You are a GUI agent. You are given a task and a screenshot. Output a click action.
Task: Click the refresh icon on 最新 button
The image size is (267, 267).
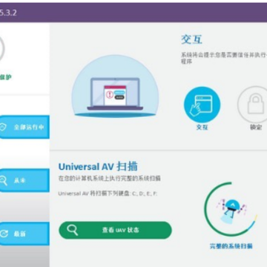coord(4,234)
